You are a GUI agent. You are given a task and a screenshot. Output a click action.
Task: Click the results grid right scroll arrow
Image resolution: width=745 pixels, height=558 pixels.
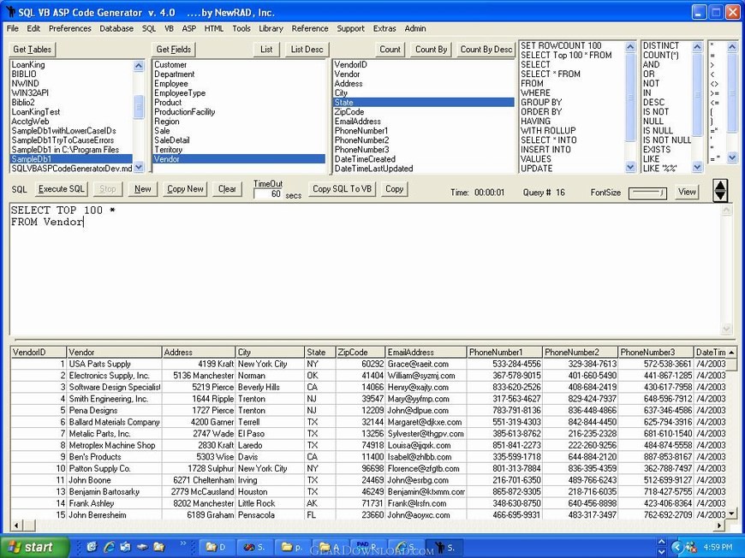pos(719,525)
